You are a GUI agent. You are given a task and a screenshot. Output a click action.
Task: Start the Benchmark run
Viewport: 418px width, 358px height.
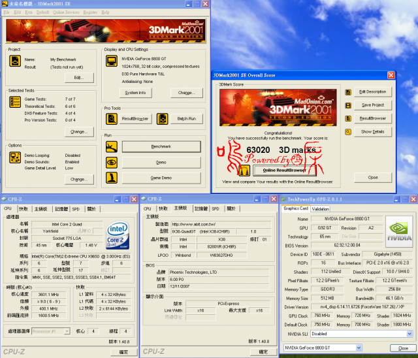(161, 146)
